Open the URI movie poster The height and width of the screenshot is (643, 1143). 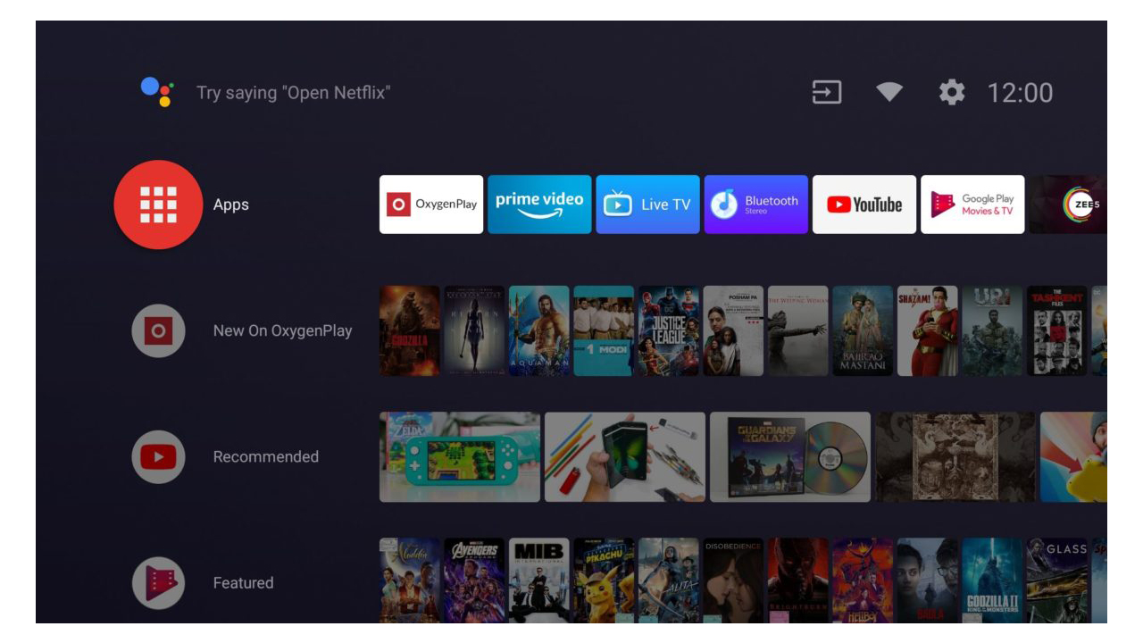[992, 330]
